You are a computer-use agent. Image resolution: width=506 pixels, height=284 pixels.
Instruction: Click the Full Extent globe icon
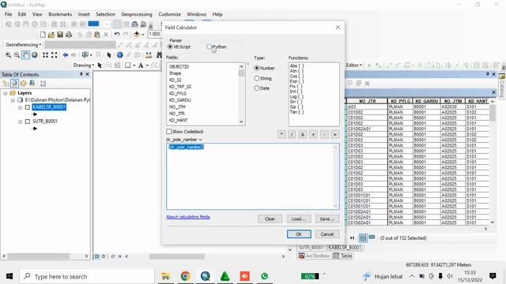tap(34, 55)
